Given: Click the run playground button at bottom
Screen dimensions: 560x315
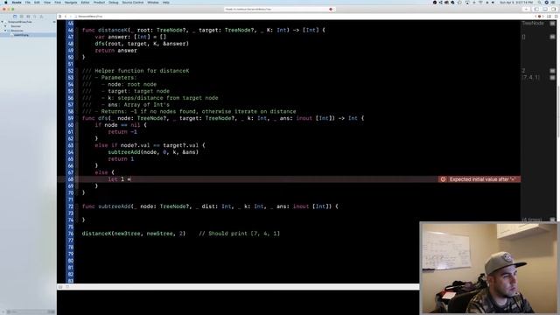Looking at the screenshot, I should [x=67, y=287].
